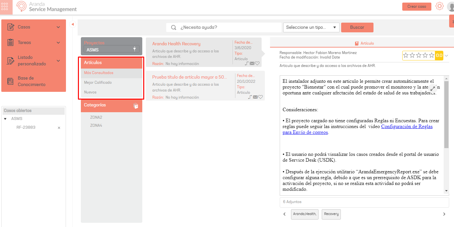Favorite the Aranda Health Recovery article
Image resolution: width=454 pixels, height=227 pixels.
pyautogui.click(x=257, y=63)
